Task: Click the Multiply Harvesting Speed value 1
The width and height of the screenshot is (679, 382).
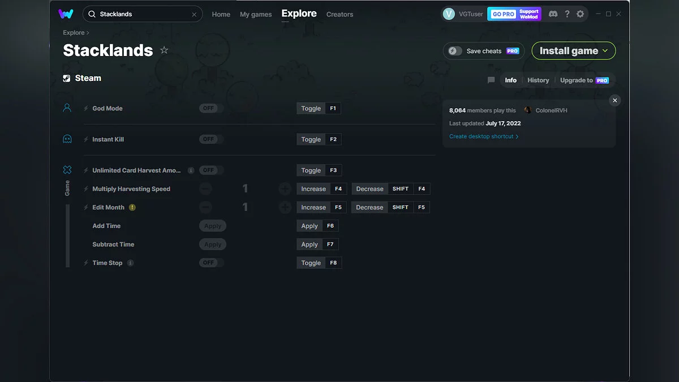Action: click(245, 189)
